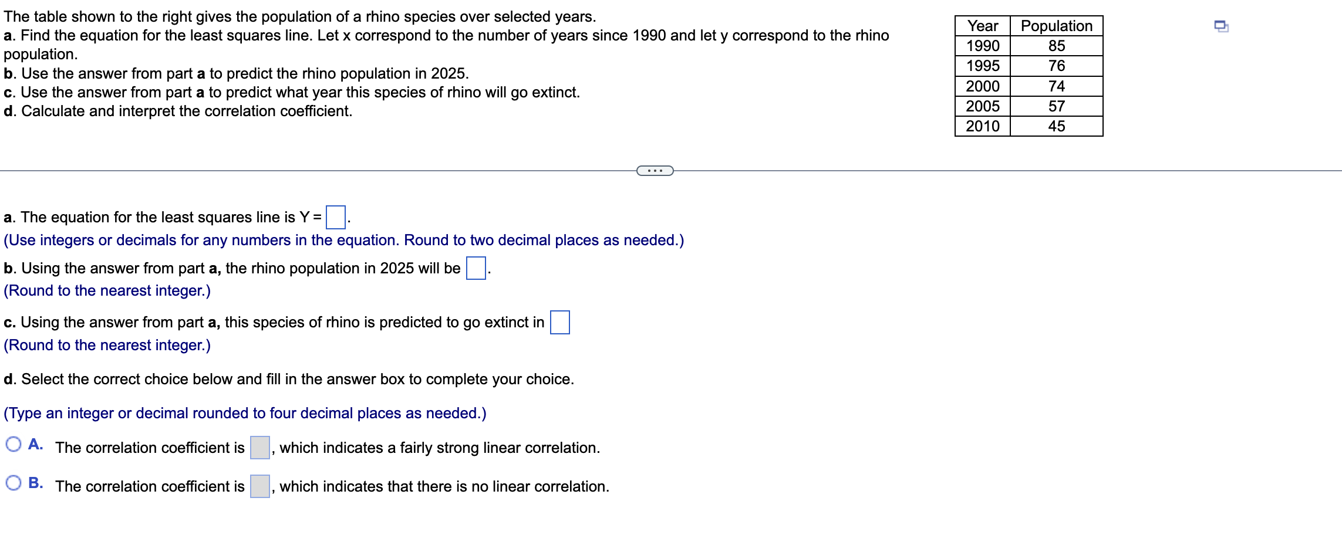Viewport: 1342px width, 535px height.
Task: Pick the 1990 year table cell
Action: tap(983, 46)
